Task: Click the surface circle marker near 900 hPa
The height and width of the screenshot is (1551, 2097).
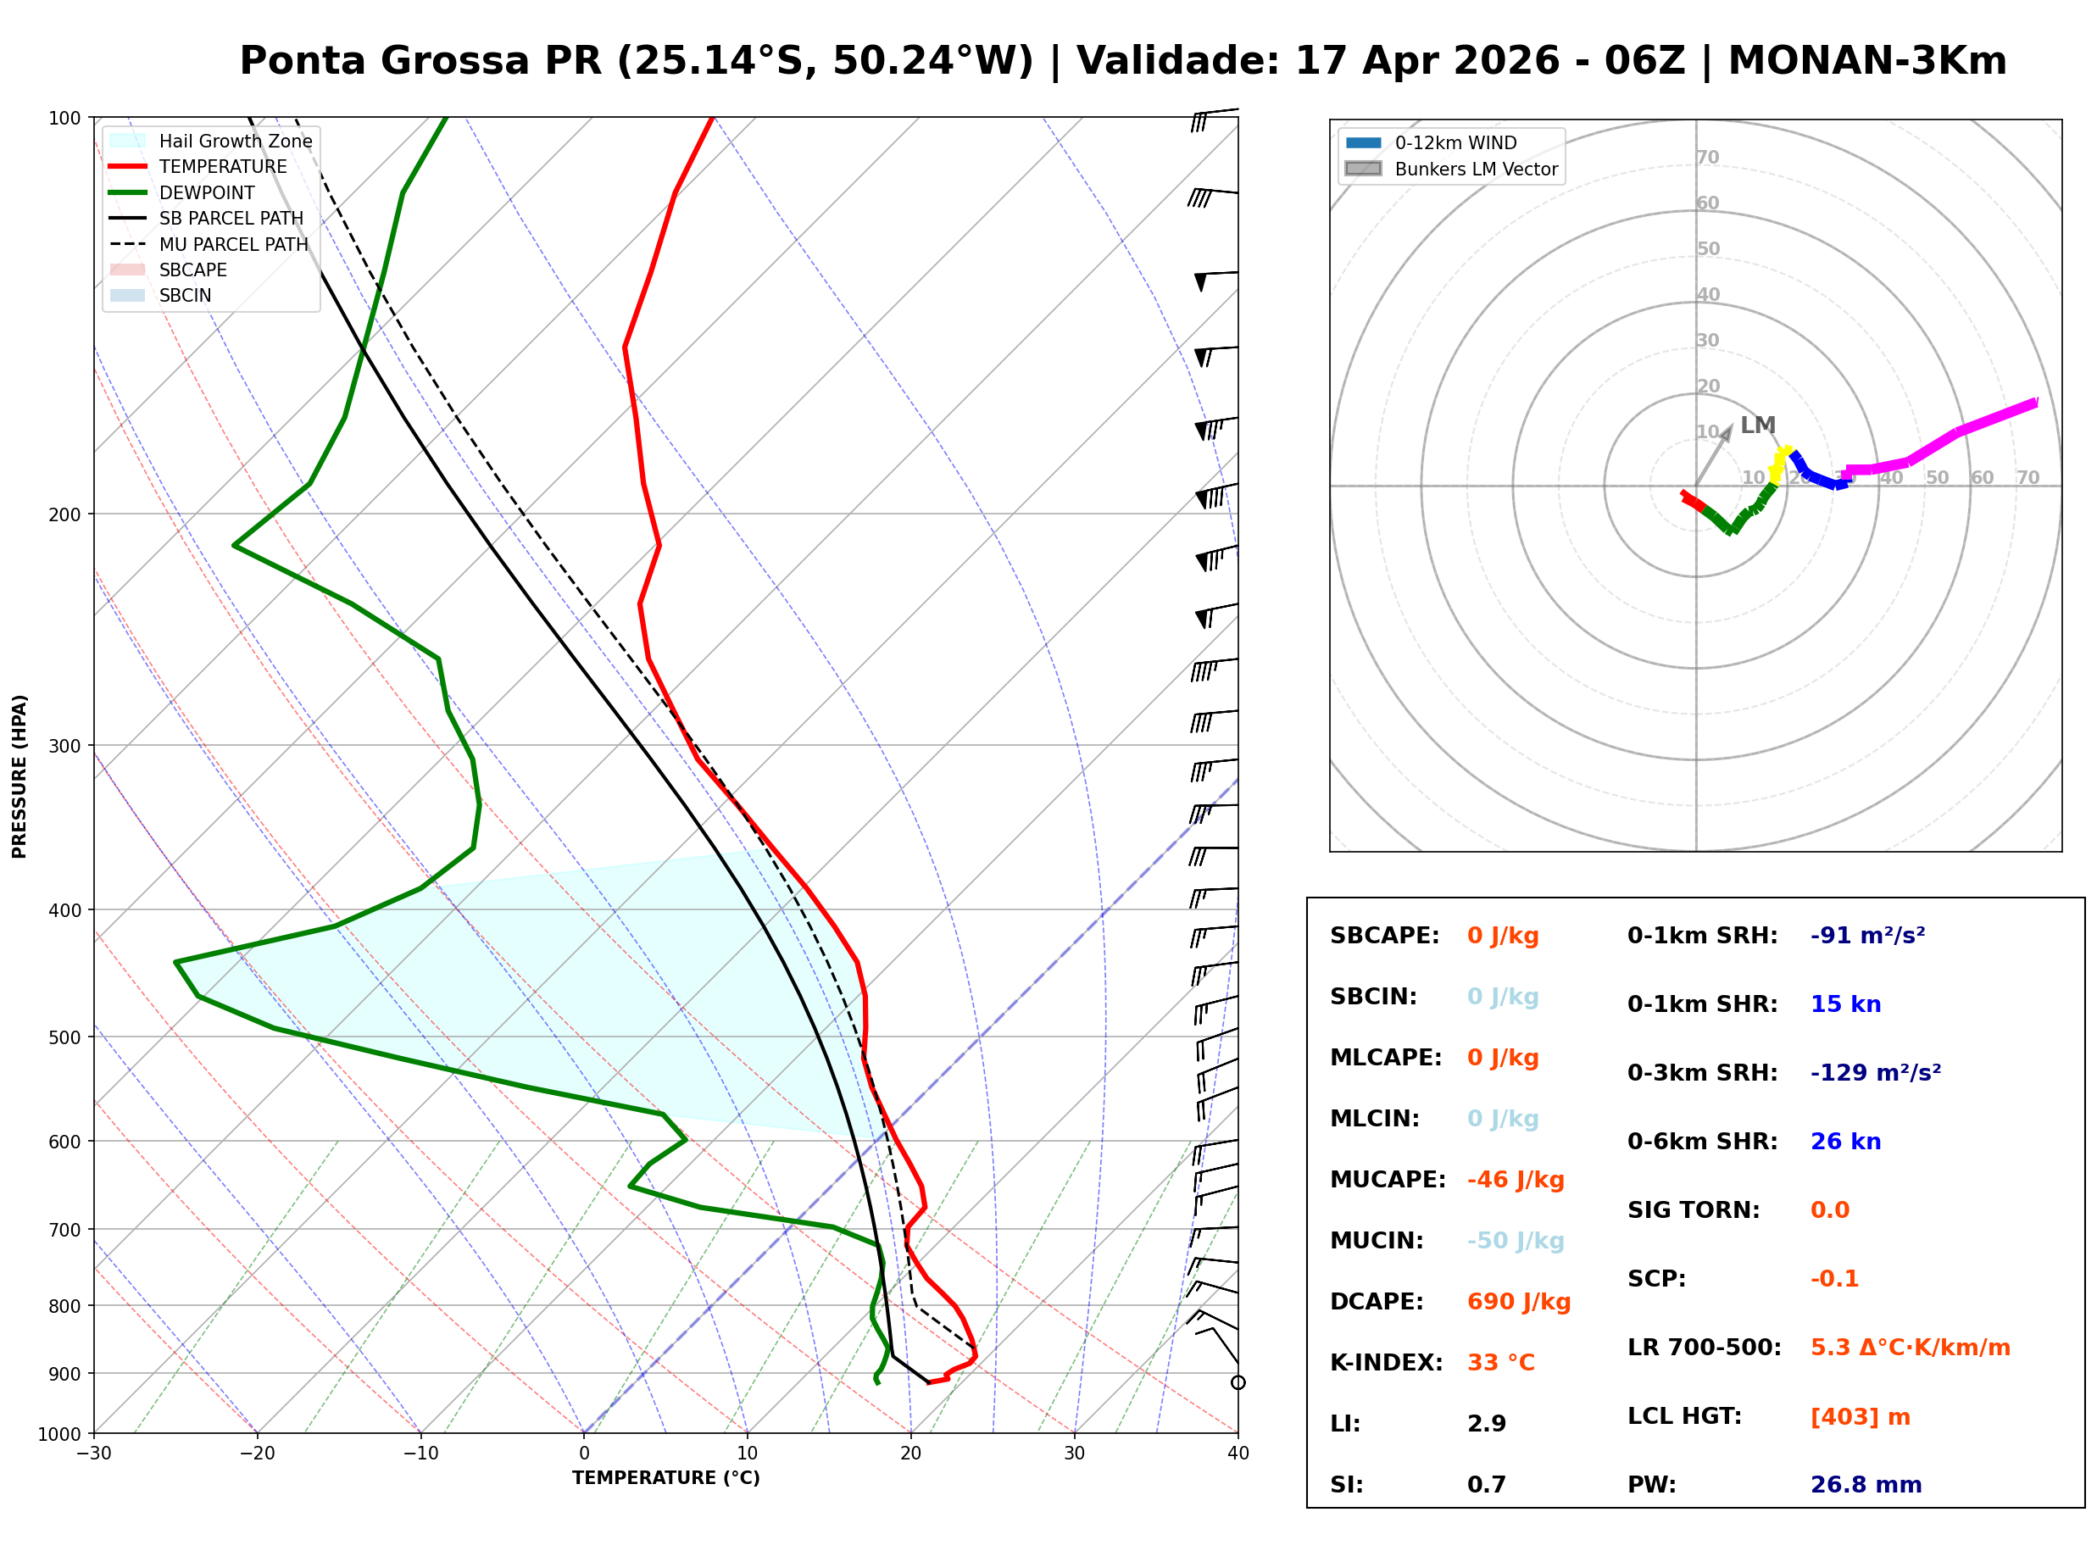Action: [x=1238, y=1383]
